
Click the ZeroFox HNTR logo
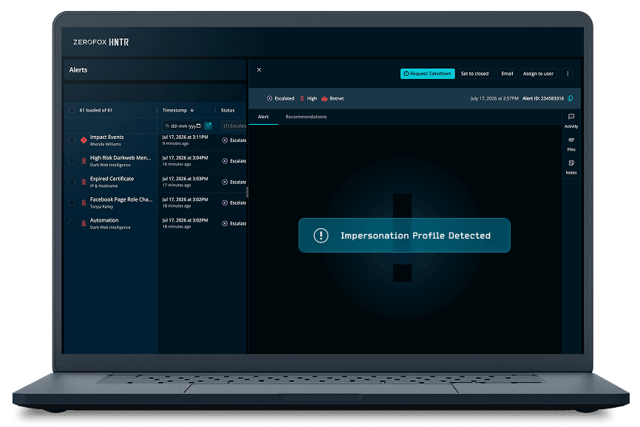coord(101,42)
